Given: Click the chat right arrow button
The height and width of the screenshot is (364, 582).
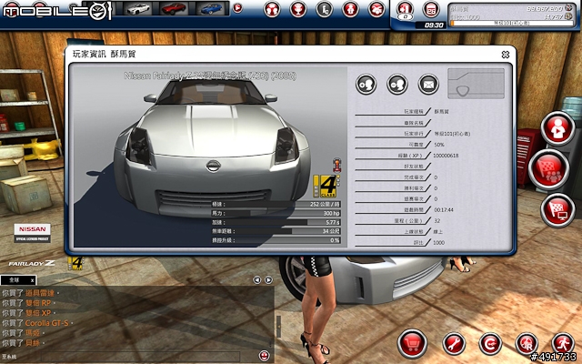Looking at the screenshot, I should tap(268, 279).
